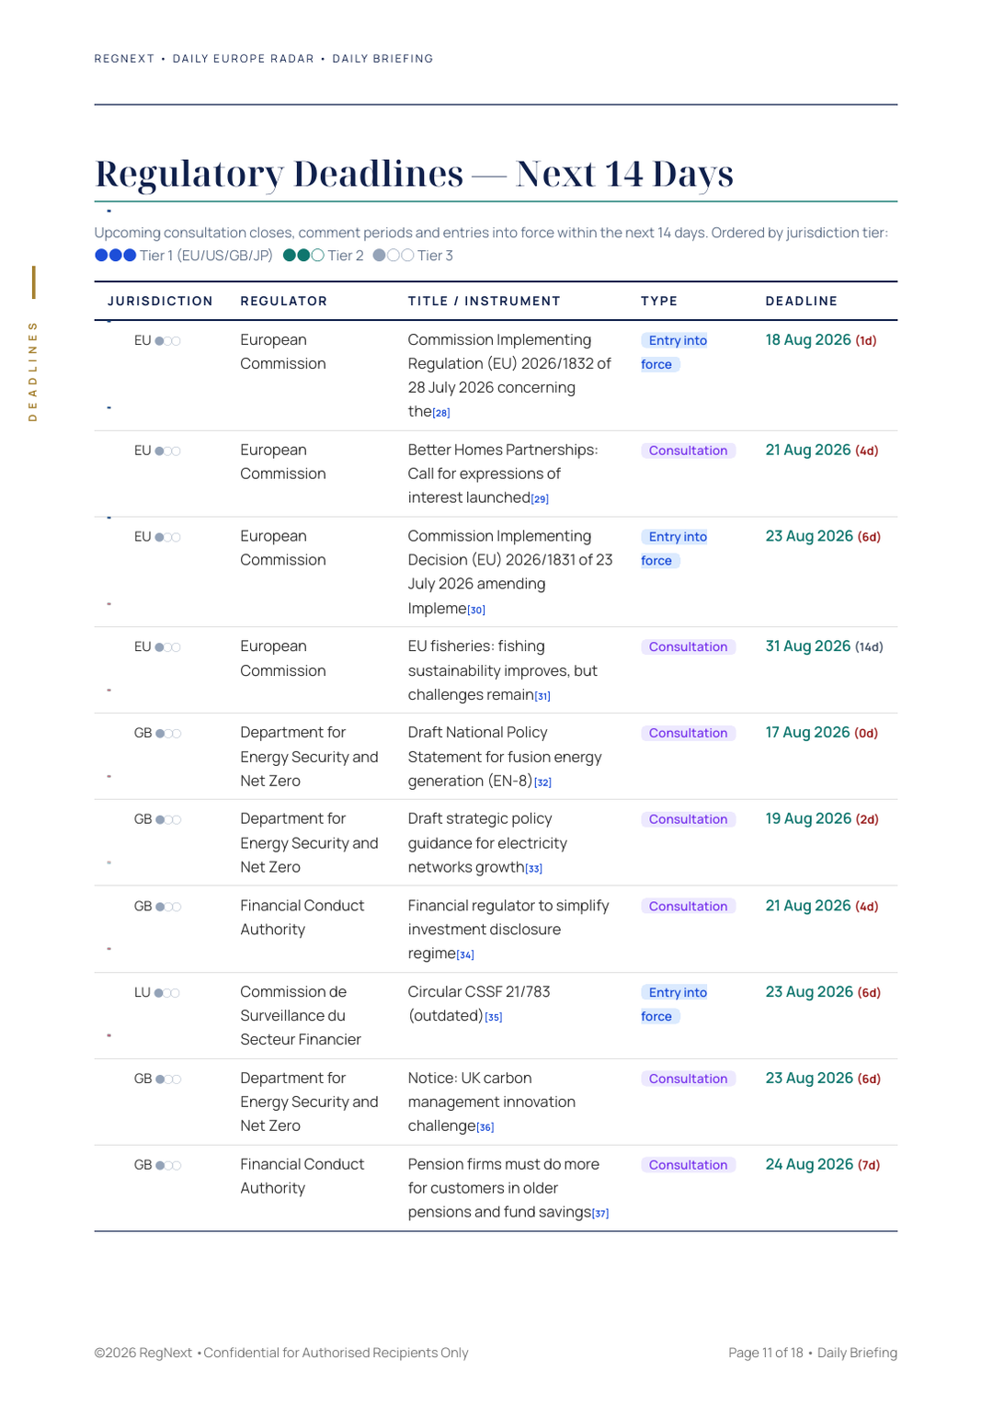Image resolution: width=993 pixels, height=1405 pixels.
Task: Click title Draft National Policy Statement for fusion energy
Action: [x=505, y=757]
